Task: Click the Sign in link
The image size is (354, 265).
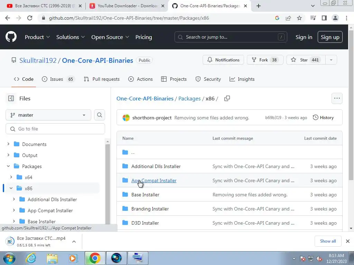Action: [304, 37]
